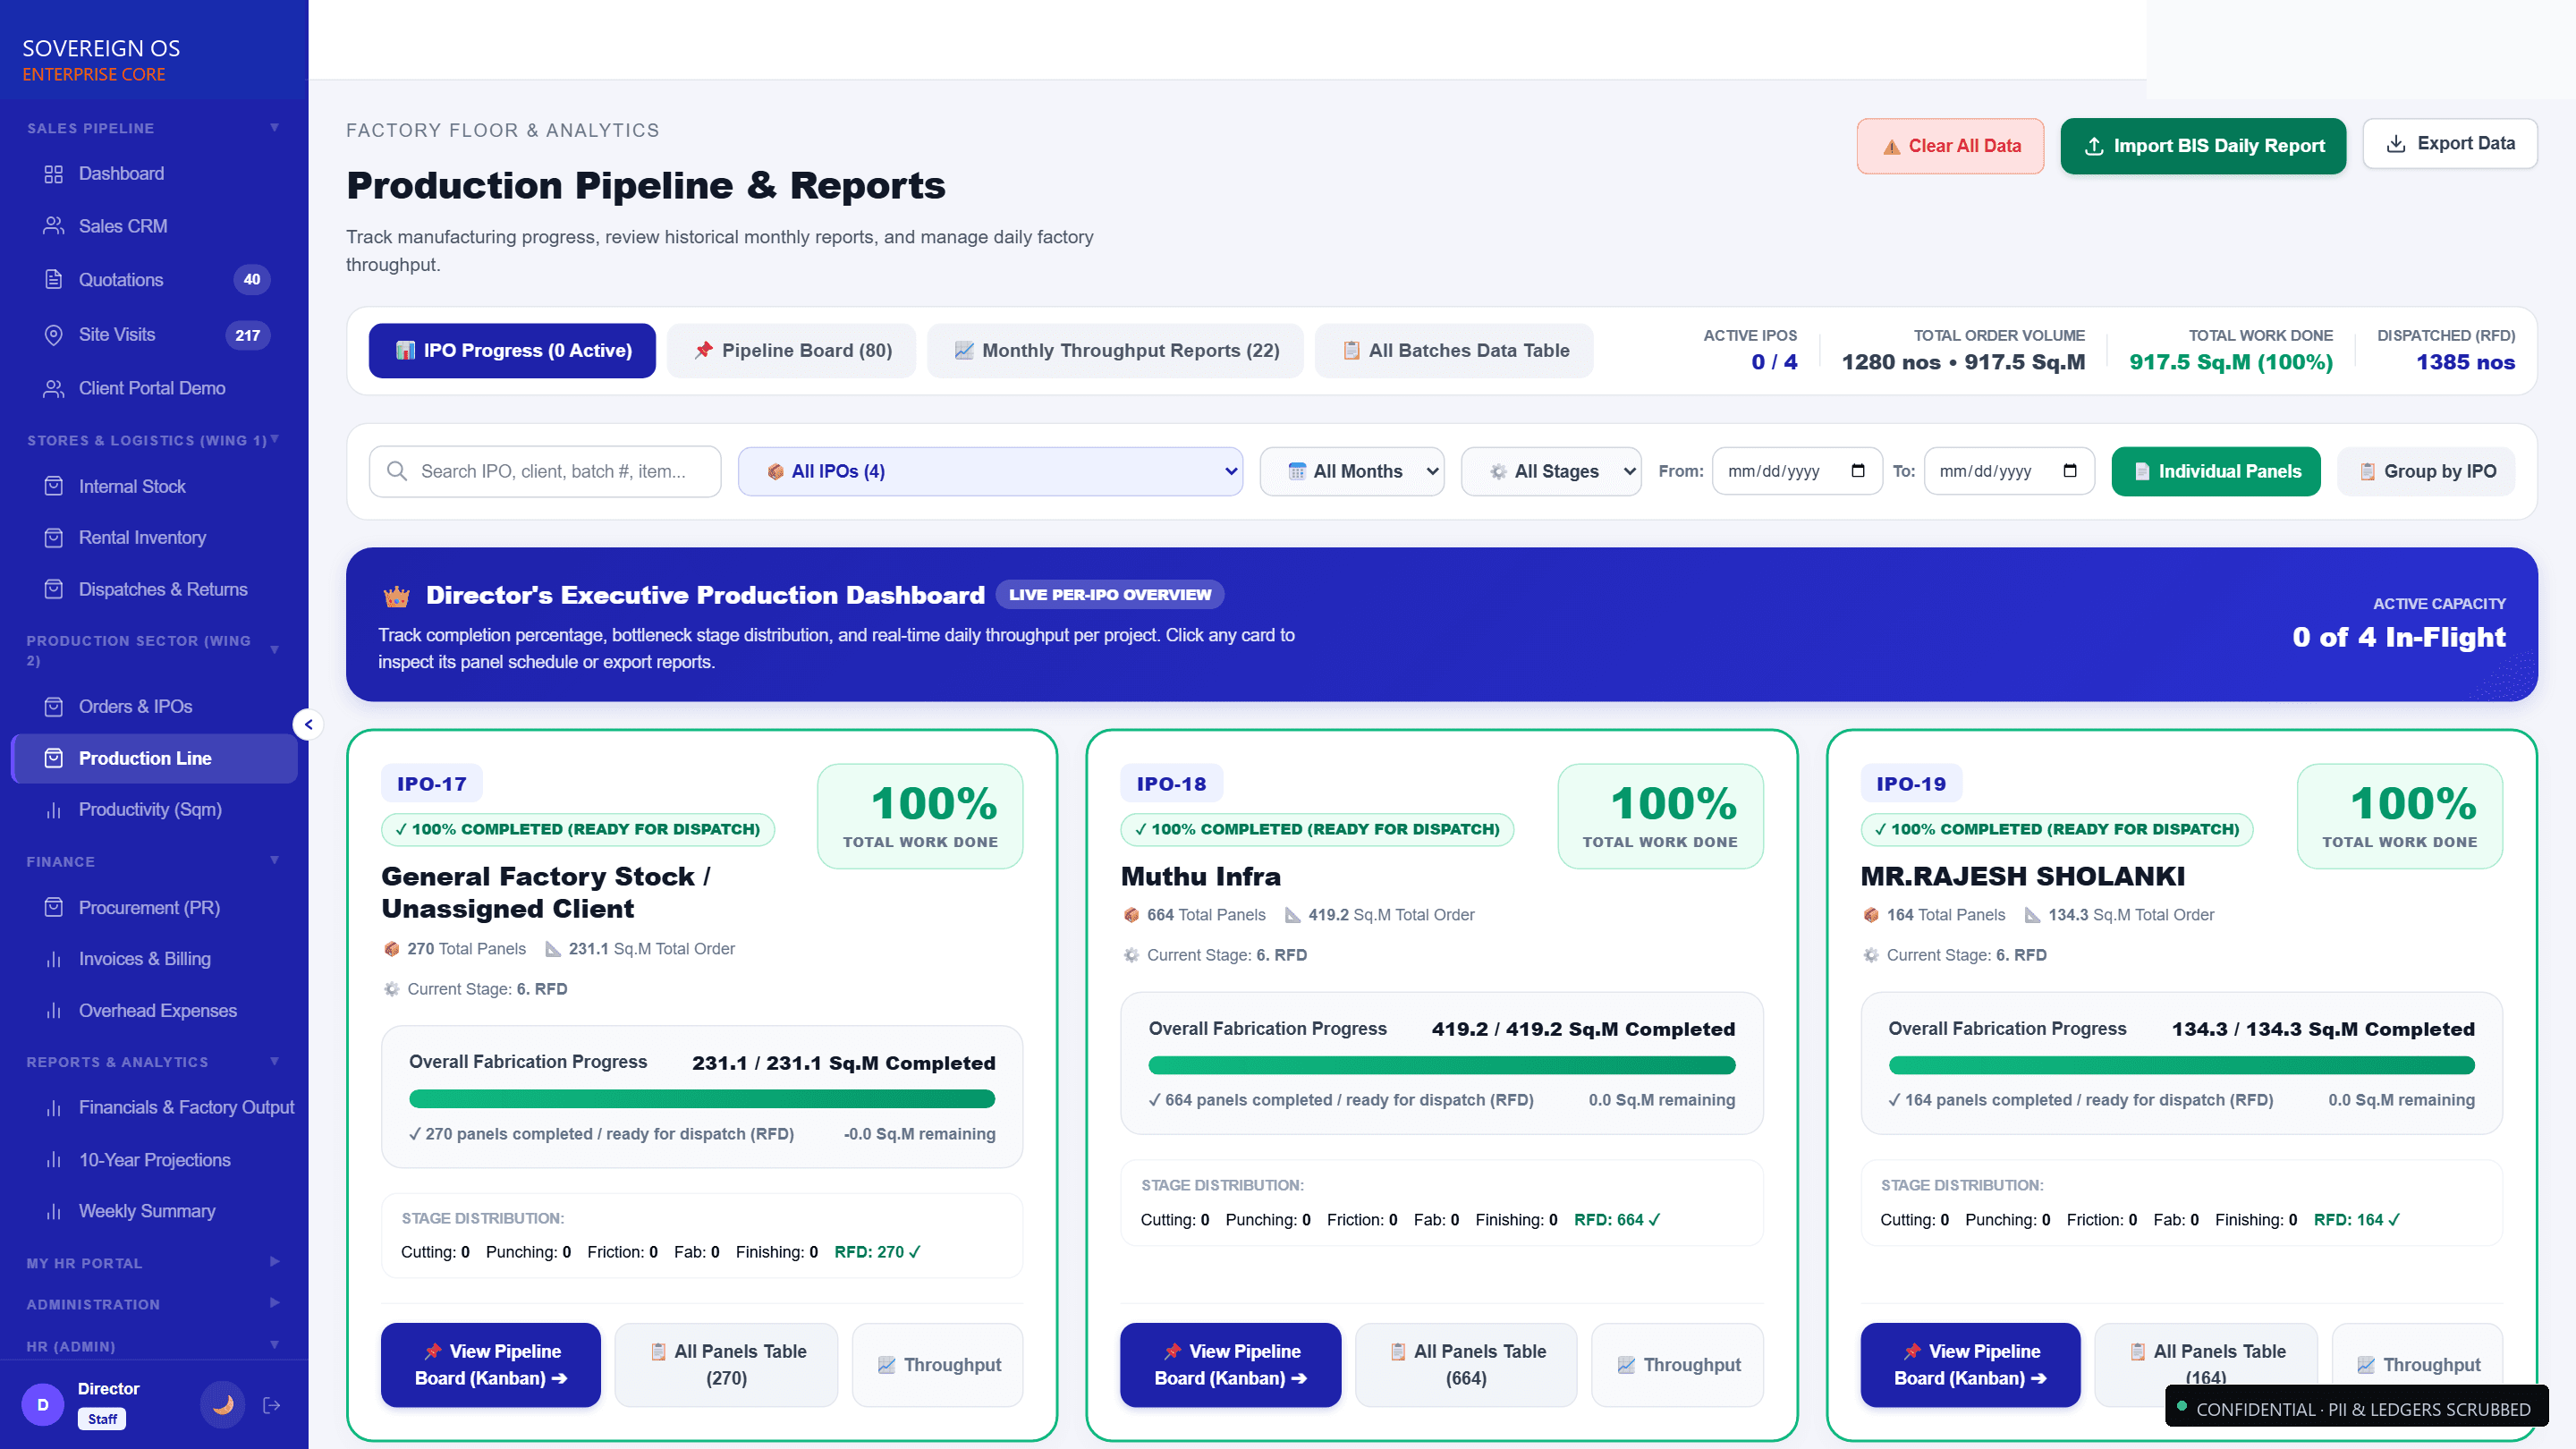The width and height of the screenshot is (2576, 1449).
Task: Open the All Stages dropdown
Action: [1551, 472]
